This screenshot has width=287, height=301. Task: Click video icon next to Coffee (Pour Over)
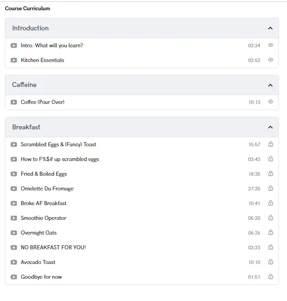tap(14, 102)
